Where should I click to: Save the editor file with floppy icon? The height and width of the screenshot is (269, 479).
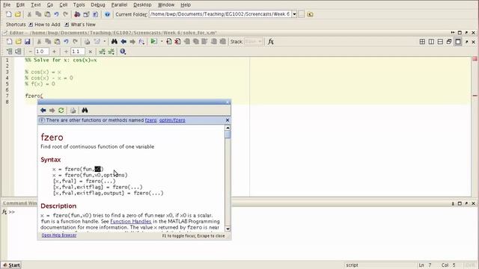pyautogui.click(x=28, y=42)
